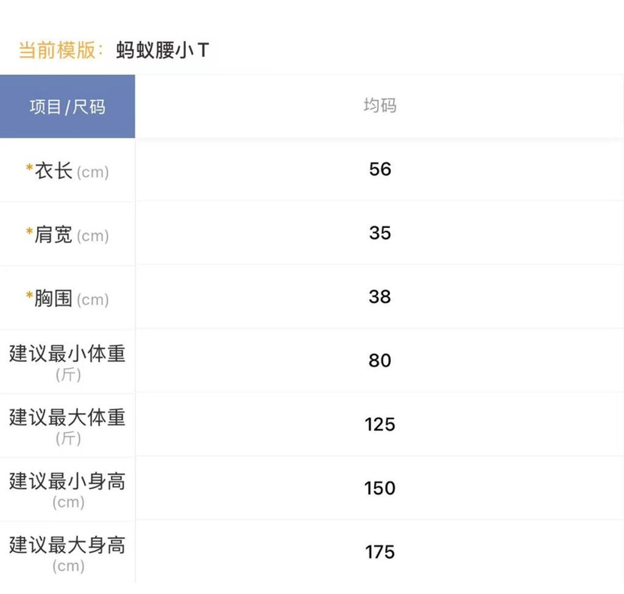Click the blue table header area
The height and width of the screenshot is (594, 624).
(67, 106)
